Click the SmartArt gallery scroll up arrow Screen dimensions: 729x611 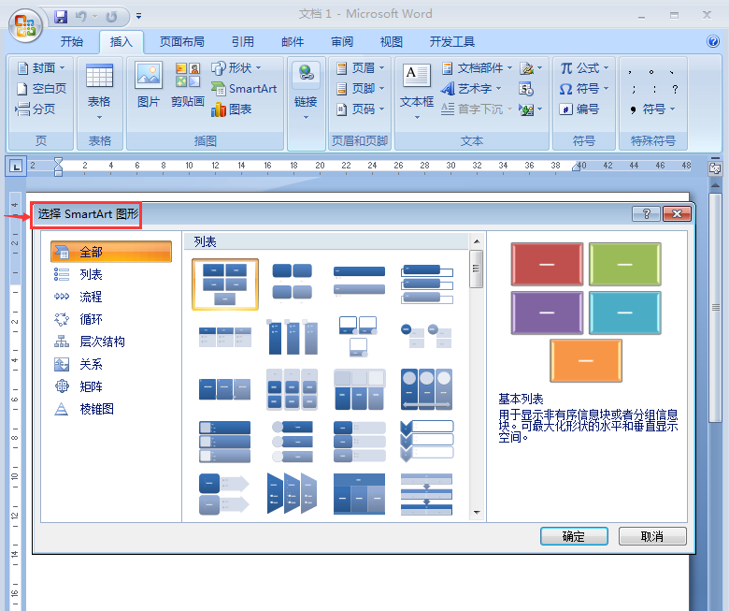pyautogui.click(x=477, y=241)
